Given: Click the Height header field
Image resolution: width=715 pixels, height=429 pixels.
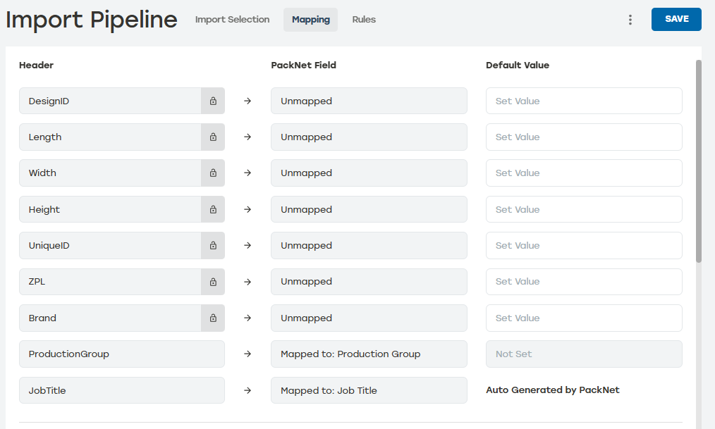Looking at the screenshot, I should 110,209.
